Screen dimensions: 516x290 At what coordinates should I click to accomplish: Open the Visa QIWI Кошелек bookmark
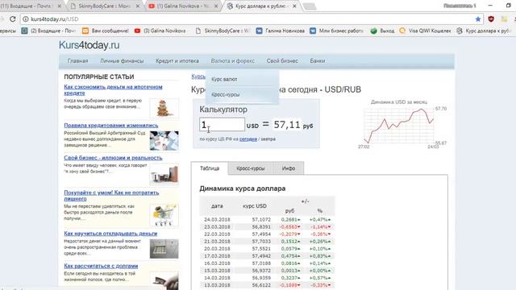[x=425, y=31]
